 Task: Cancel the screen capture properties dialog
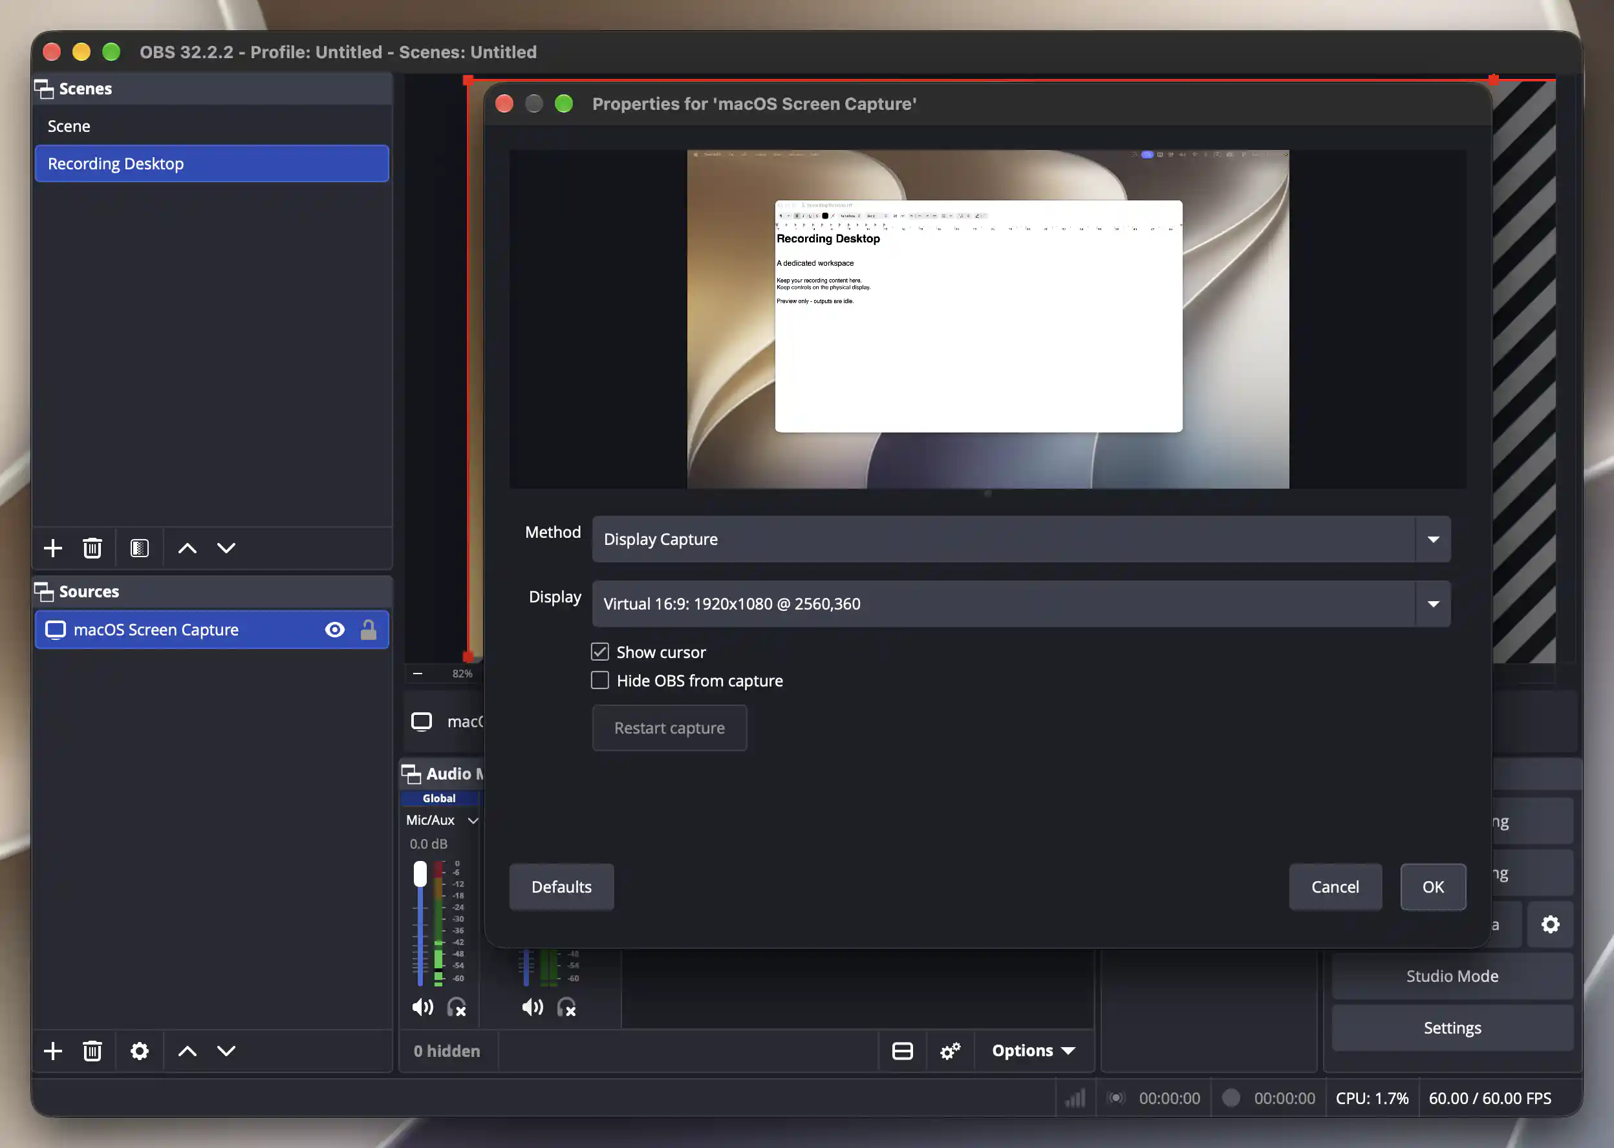[1335, 887]
